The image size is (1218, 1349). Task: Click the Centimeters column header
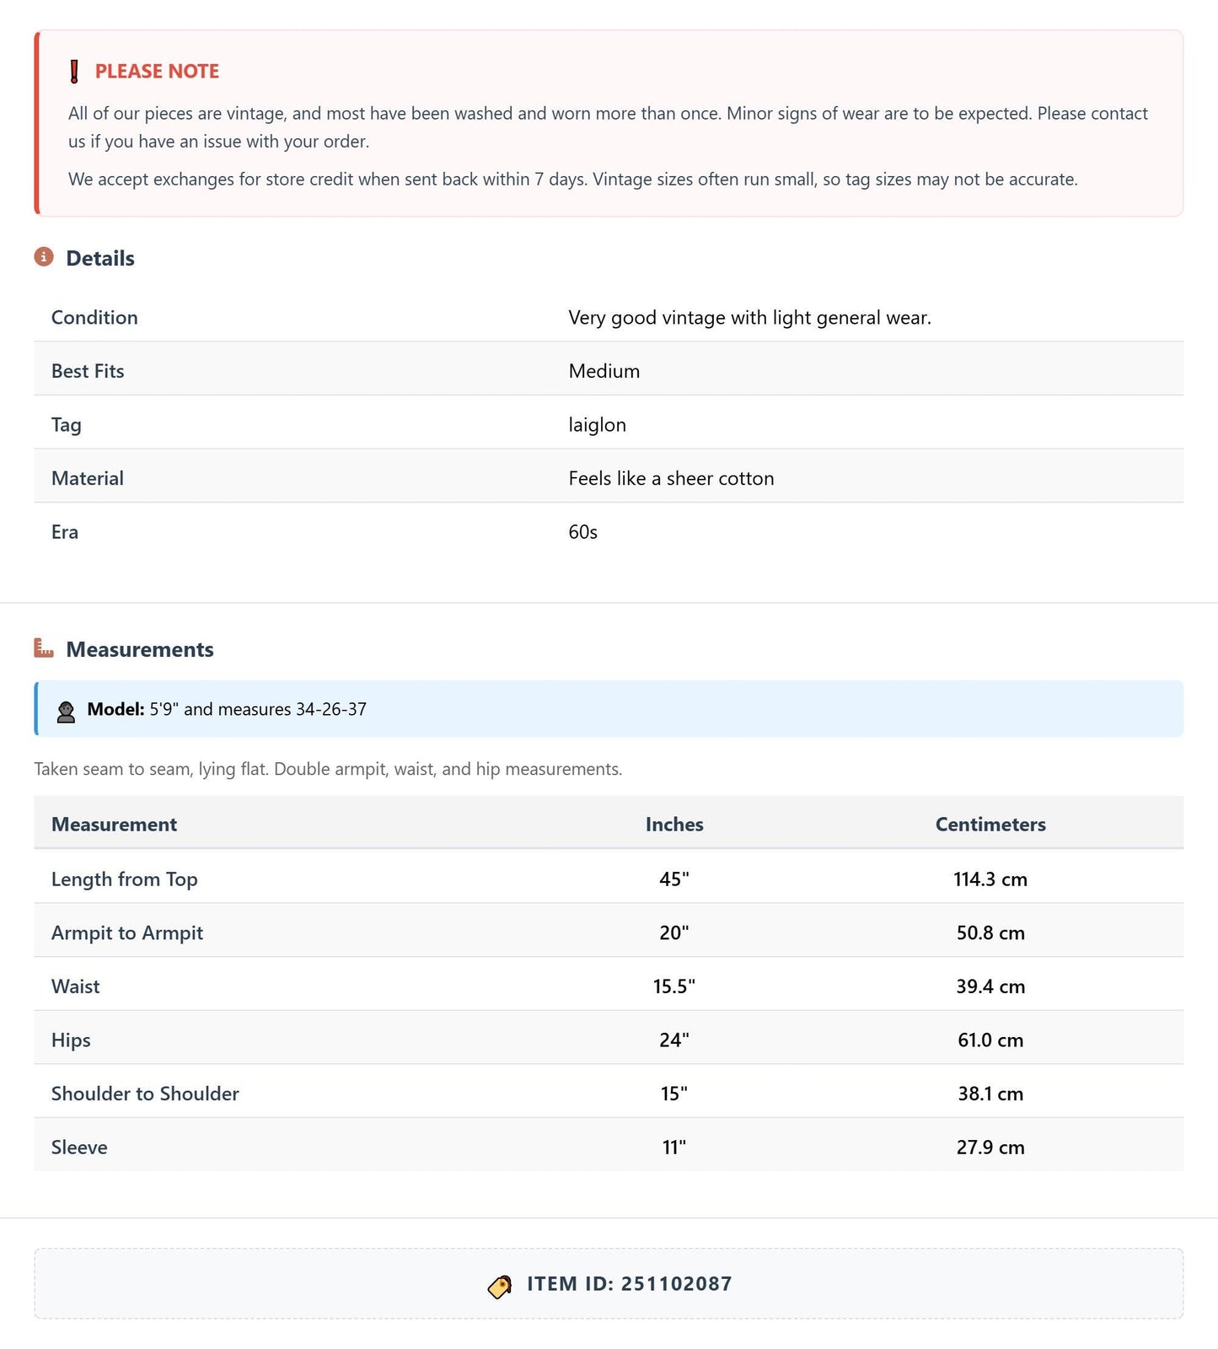990,825
